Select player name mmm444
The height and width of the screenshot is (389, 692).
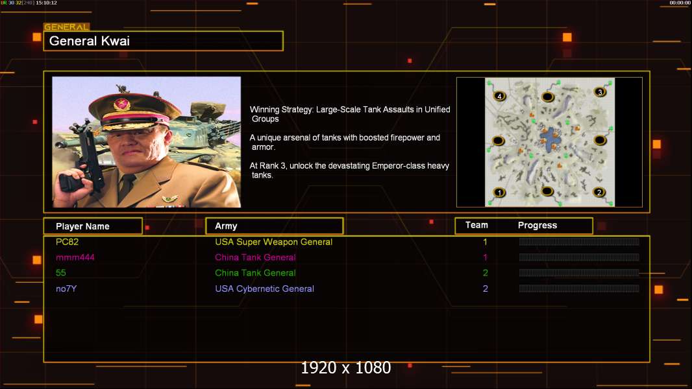(x=75, y=257)
